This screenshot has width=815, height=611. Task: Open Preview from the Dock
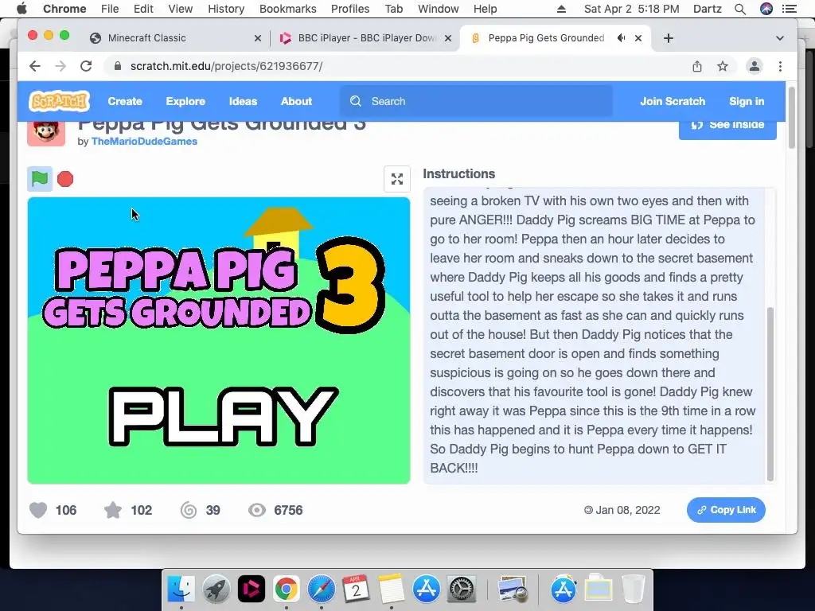[x=513, y=590]
